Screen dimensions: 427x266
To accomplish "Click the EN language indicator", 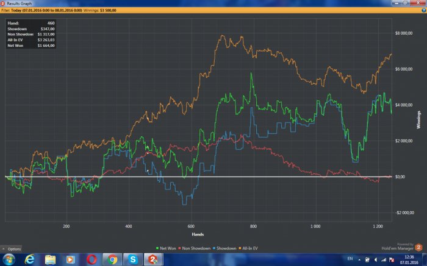I will click(350, 259).
